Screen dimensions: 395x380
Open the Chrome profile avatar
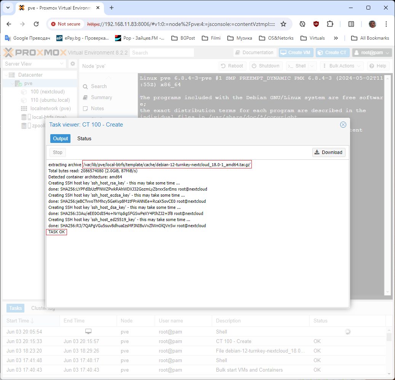pyautogui.click(x=372, y=24)
